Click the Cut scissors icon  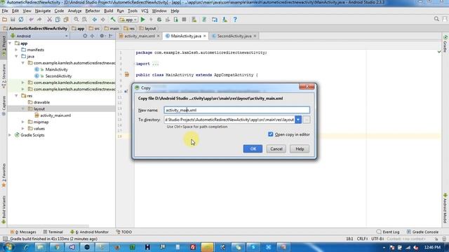coord(49,20)
